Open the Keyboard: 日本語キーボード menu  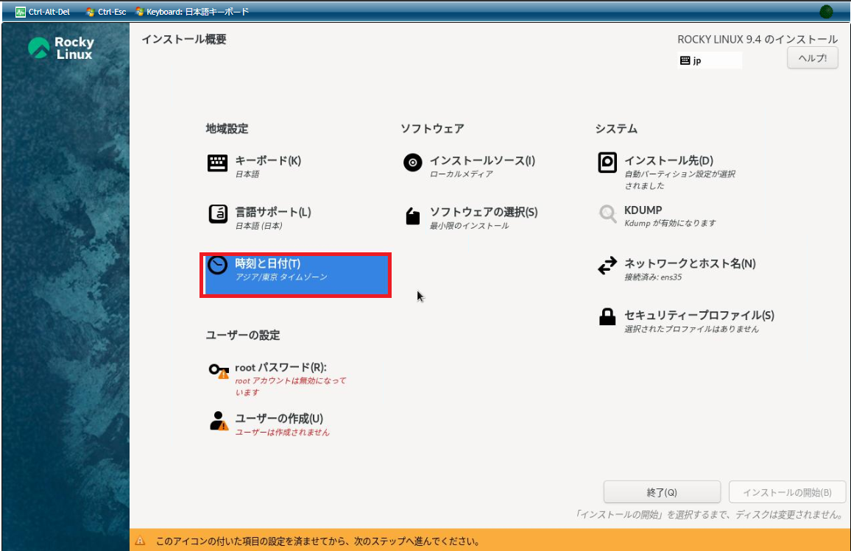(x=192, y=12)
